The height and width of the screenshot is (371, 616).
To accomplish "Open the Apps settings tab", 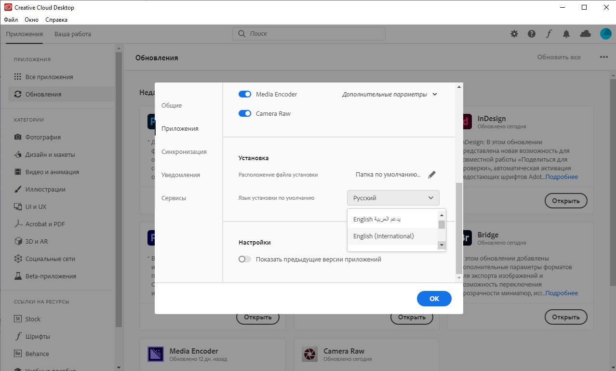I will (180, 128).
